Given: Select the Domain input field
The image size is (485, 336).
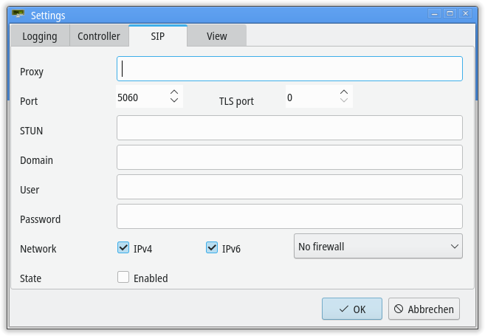Looking at the screenshot, I should 289,157.
